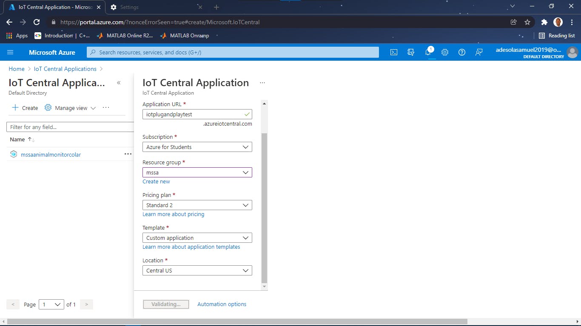
Task: Go to previous page of results
Action: 13,304
